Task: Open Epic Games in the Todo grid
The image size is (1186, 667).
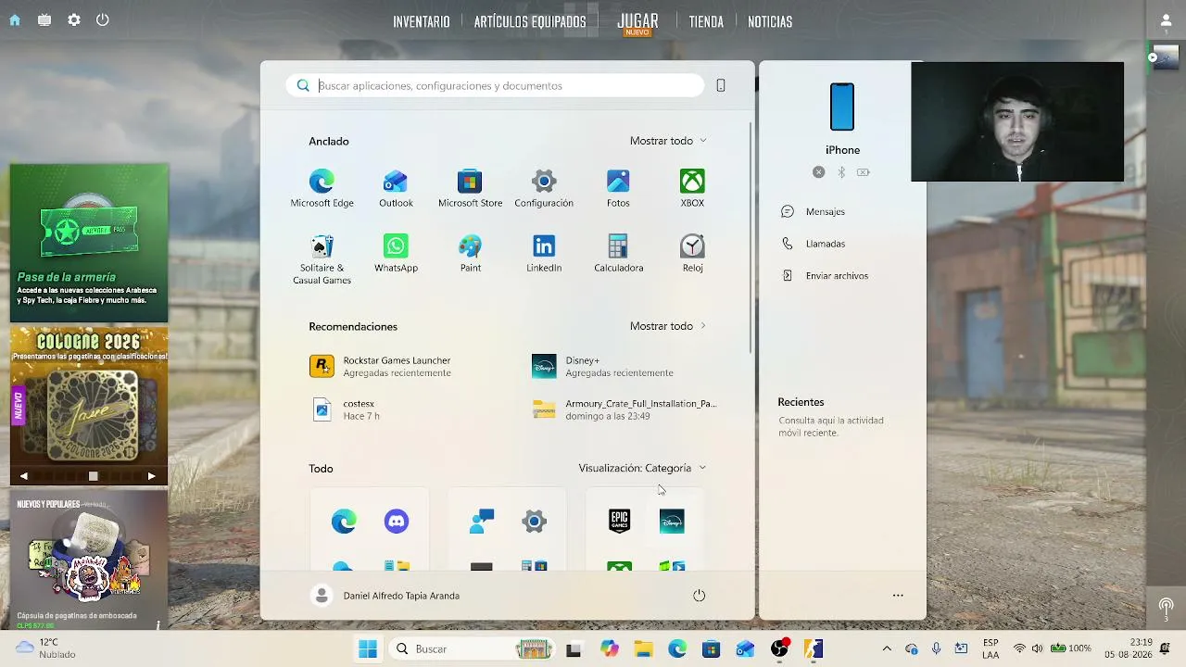Action: point(619,522)
